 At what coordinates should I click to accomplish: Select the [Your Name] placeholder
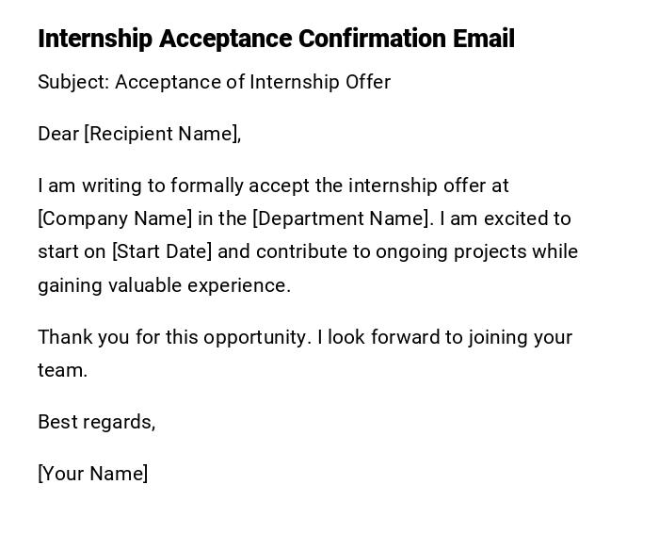click(x=92, y=474)
